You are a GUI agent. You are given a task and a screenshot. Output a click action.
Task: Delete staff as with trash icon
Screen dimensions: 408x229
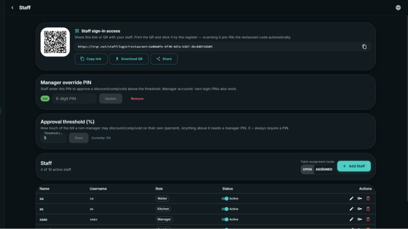(x=368, y=209)
